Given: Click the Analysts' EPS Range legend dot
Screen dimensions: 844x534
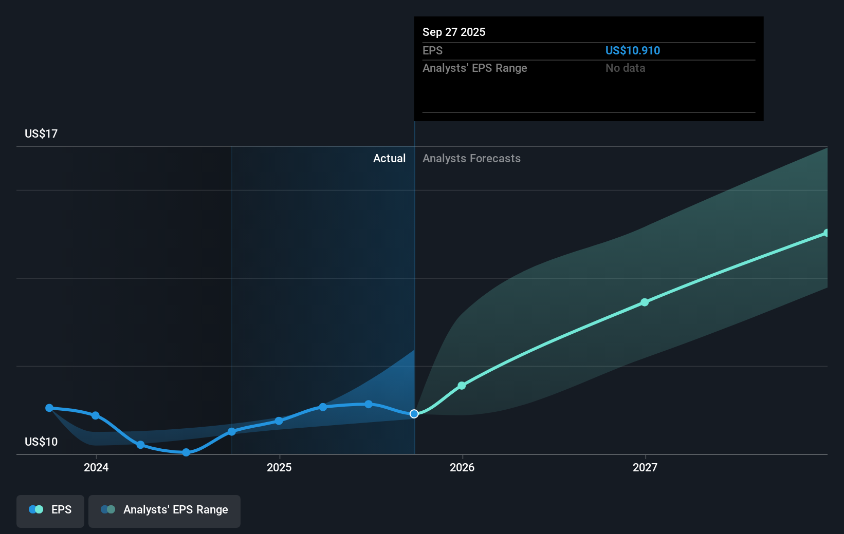Looking at the screenshot, I should click(x=107, y=509).
